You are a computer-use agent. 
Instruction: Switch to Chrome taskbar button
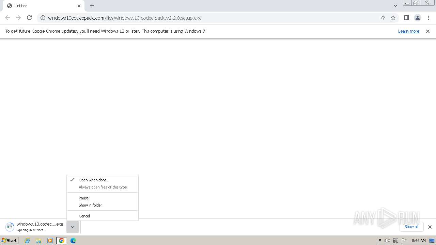point(62,241)
